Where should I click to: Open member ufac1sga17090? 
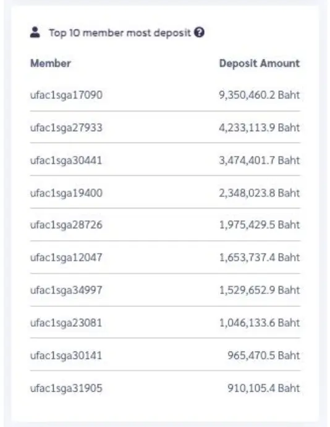click(66, 95)
